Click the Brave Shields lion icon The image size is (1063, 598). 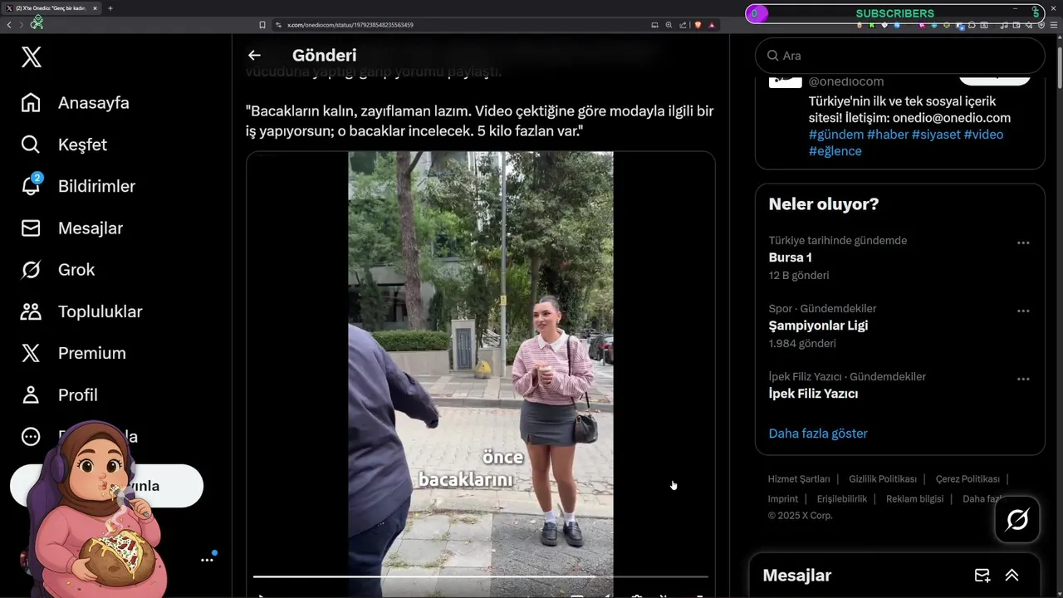pyautogui.click(x=698, y=25)
